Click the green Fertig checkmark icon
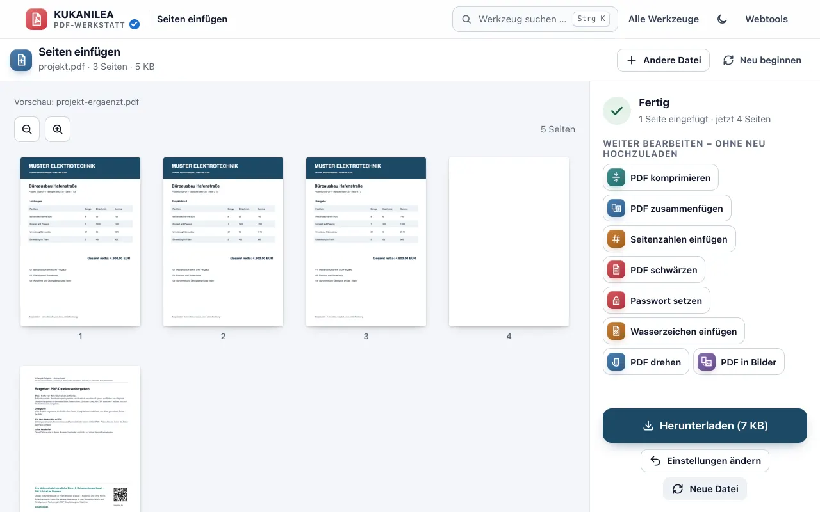This screenshot has height=512, width=820. pos(617,111)
